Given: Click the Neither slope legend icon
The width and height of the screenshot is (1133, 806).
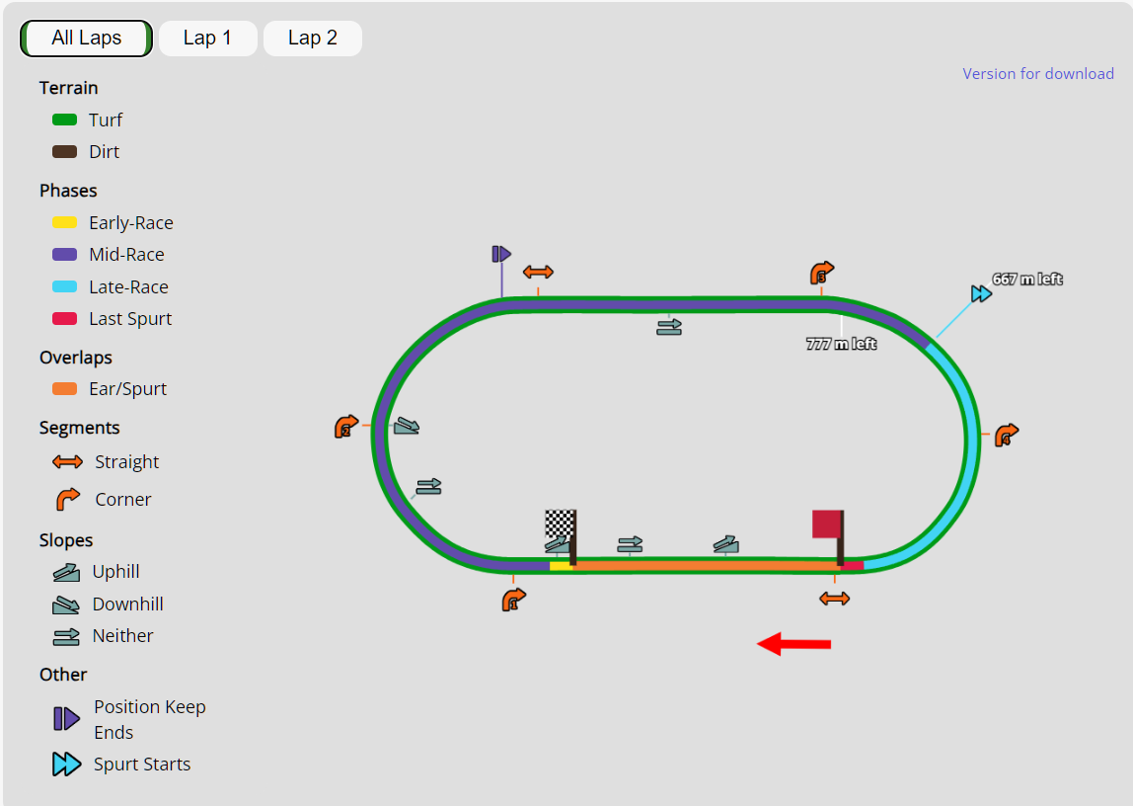Looking at the screenshot, I should 66,636.
